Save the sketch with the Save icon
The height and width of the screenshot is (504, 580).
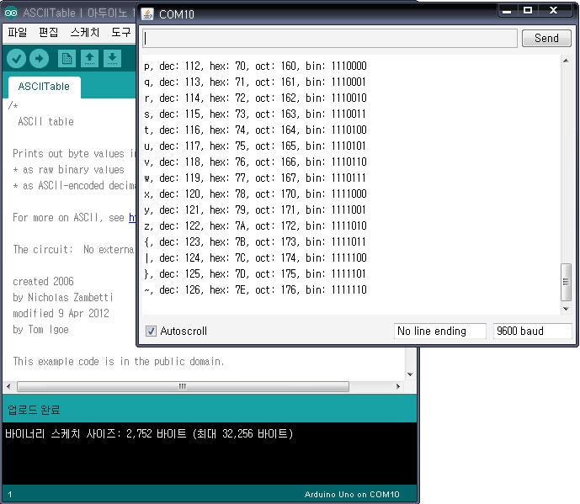coord(113,58)
